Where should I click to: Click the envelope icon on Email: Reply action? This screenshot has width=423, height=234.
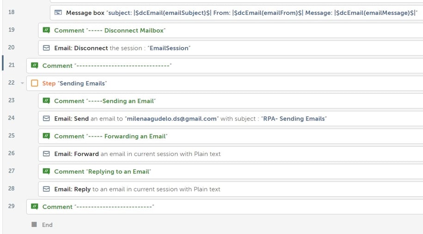pyautogui.click(x=46, y=189)
